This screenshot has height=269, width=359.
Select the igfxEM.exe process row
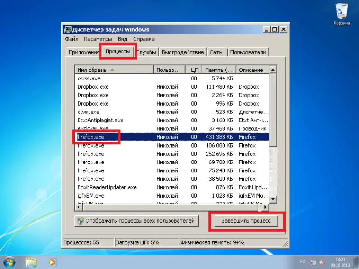pos(172,196)
